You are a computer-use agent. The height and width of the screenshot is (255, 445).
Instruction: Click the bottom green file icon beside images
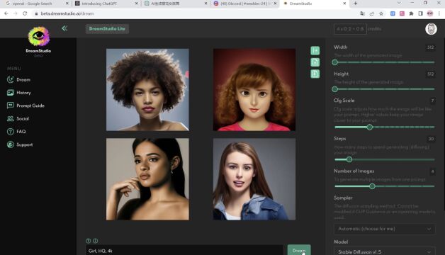[x=315, y=74]
